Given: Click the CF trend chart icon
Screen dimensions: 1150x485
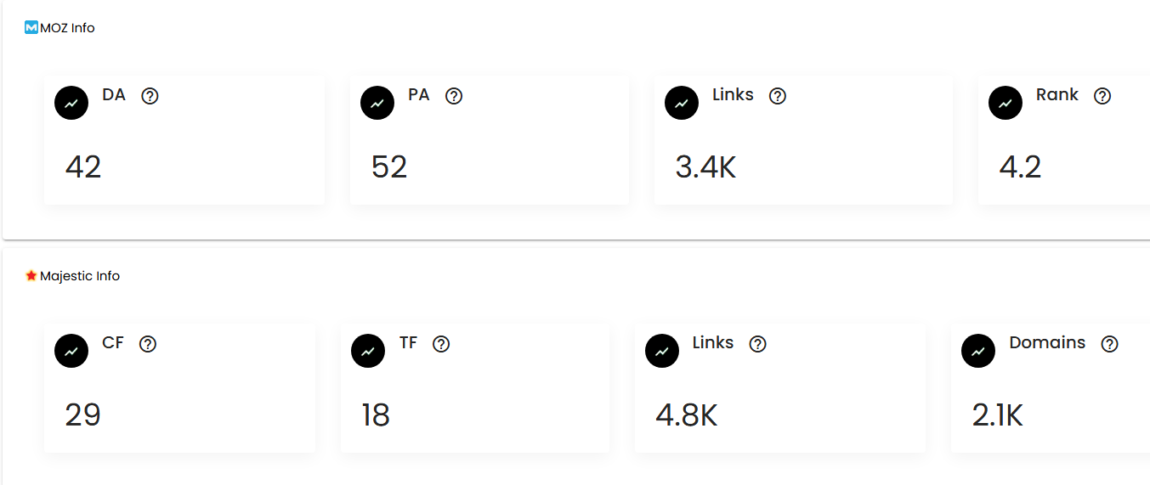Looking at the screenshot, I should pos(71,351).
